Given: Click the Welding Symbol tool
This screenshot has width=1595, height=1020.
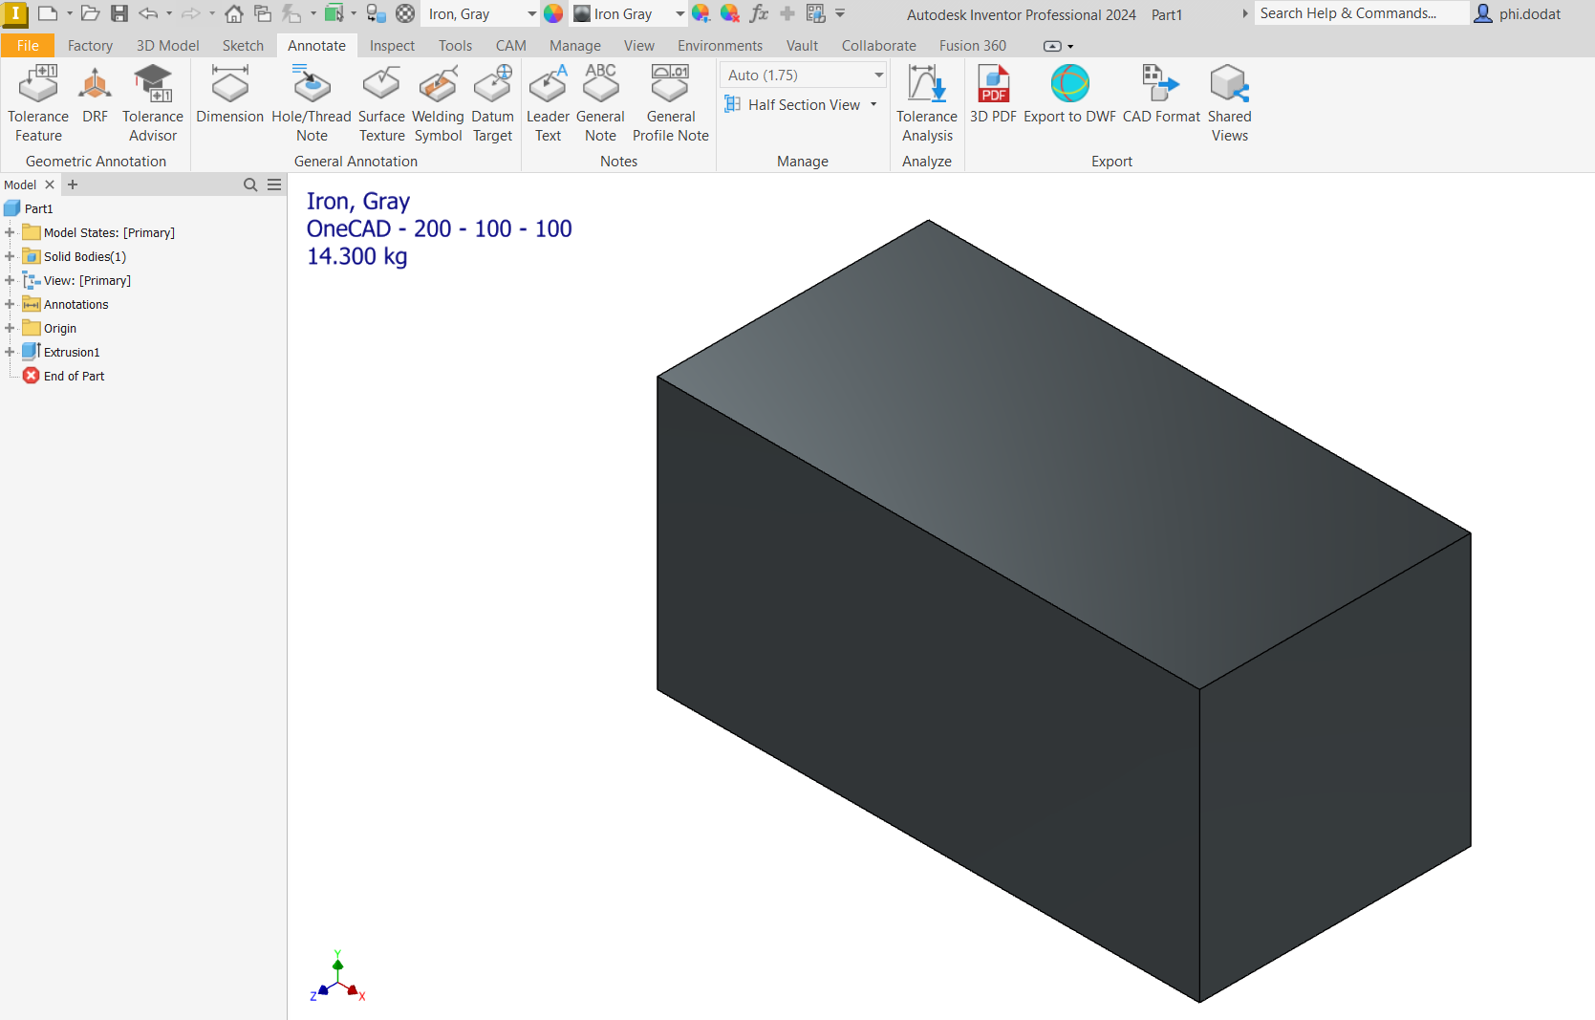Looking at the screenshot, I should coord(438,103).
